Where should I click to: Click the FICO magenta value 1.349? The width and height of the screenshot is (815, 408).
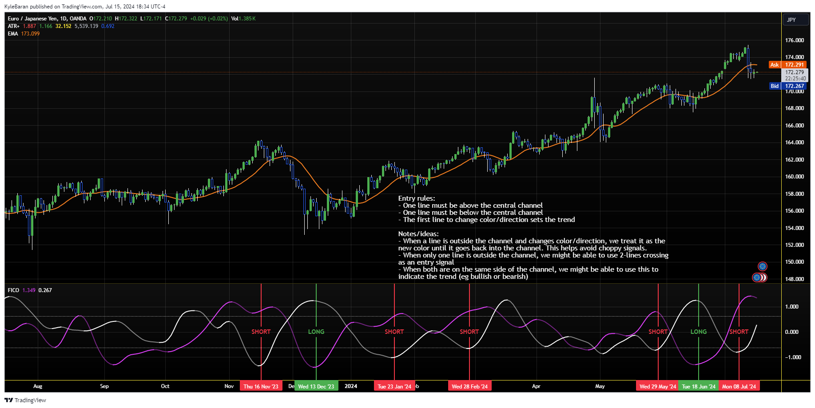tap(29, 290)
